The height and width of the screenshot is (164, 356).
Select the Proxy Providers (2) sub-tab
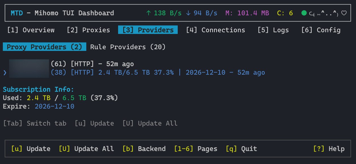(x=44, y=47)
